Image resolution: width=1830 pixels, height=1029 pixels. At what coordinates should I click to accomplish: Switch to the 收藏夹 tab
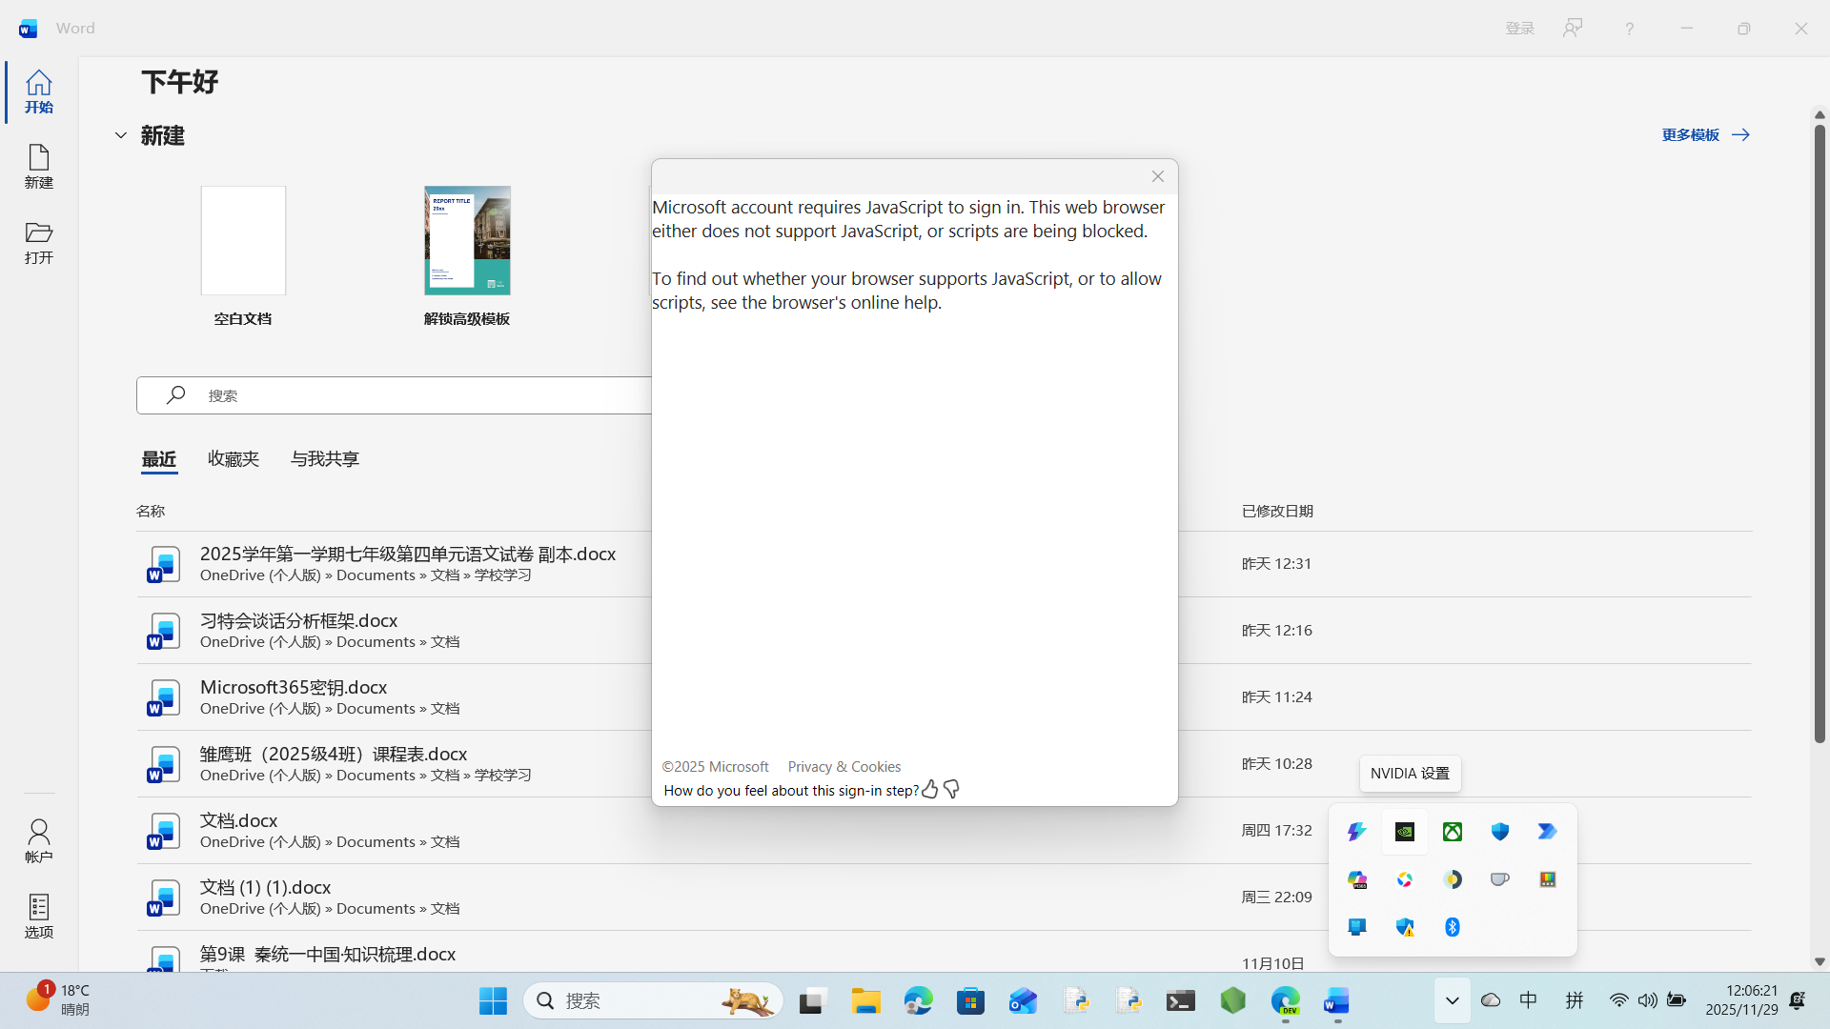(234, 458)
